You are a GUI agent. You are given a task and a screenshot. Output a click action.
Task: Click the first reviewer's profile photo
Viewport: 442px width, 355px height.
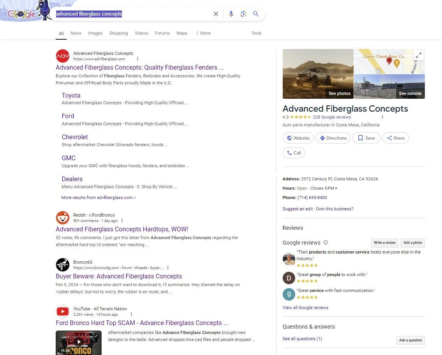click(289, 259)
